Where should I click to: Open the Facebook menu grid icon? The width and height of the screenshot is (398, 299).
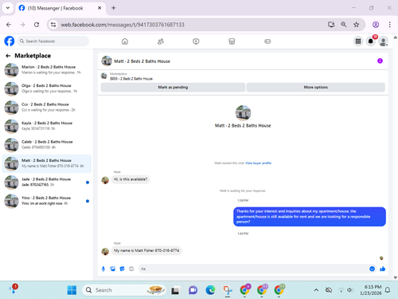(358, 41)
